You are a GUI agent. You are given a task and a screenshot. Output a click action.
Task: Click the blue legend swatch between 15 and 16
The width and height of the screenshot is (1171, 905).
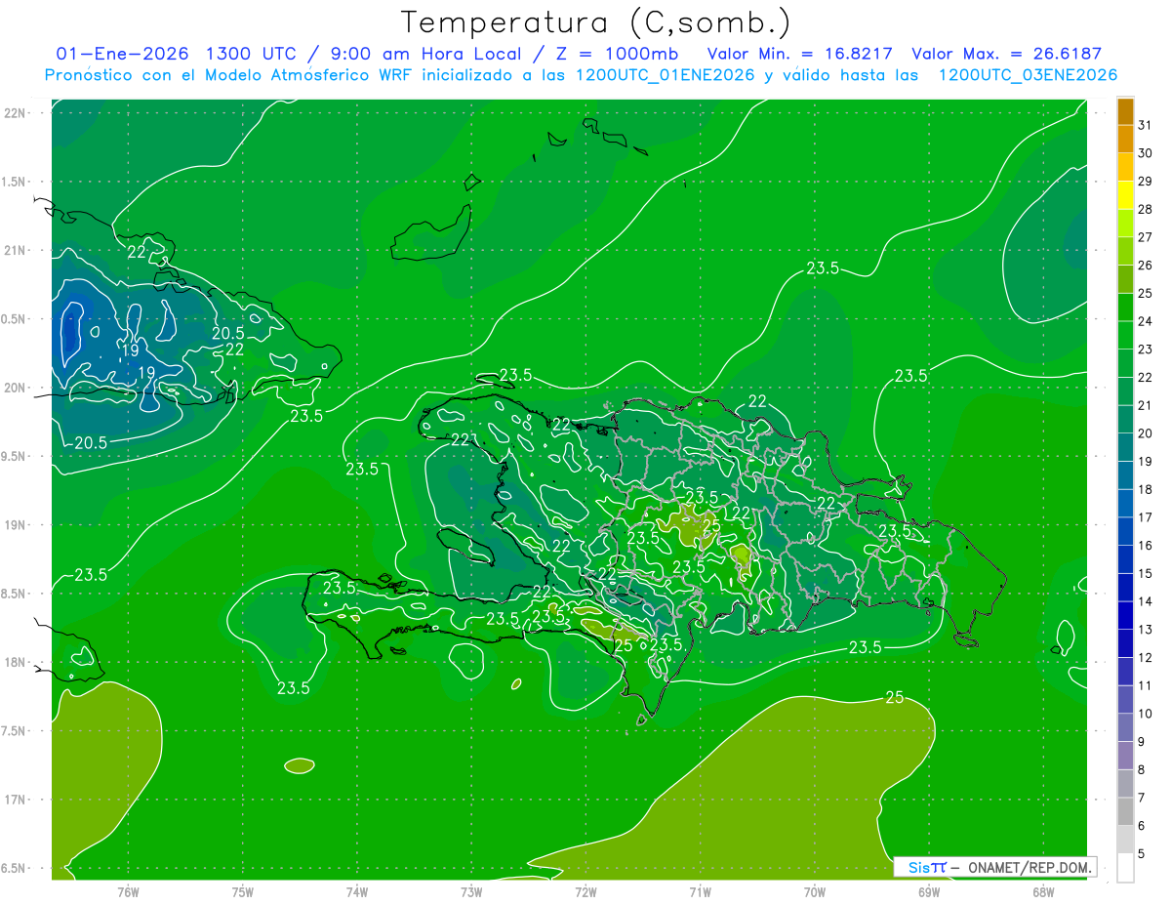click(x=1125, y=559)
